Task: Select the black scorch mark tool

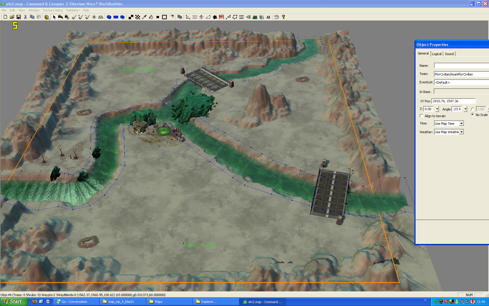Action: pos(215,17)
